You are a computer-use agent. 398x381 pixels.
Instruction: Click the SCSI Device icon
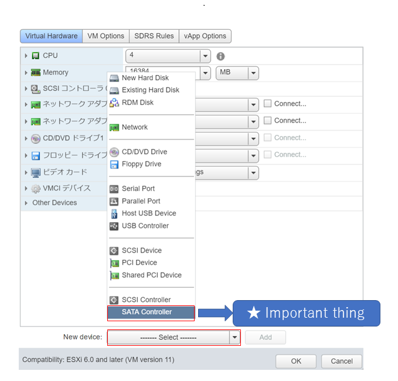click(x=114, y=251)
